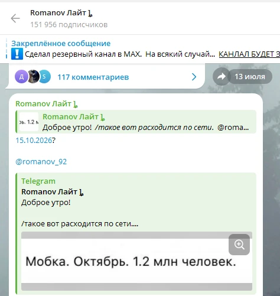Open the Мобка. Октябрь image preview

(x=136, y=261)
